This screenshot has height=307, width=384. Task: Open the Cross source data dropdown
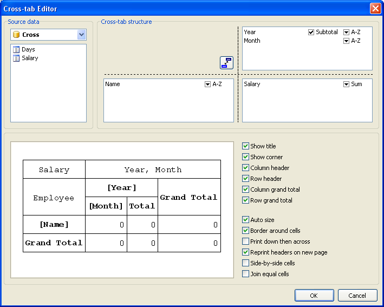[82, 35]
